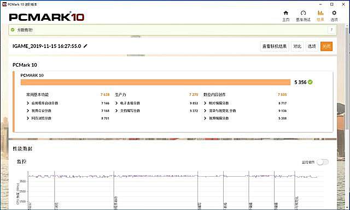This screenshot has width=350, height=210.
Task: Open the Options (选项) gear icon
Action: click(334, 13)
